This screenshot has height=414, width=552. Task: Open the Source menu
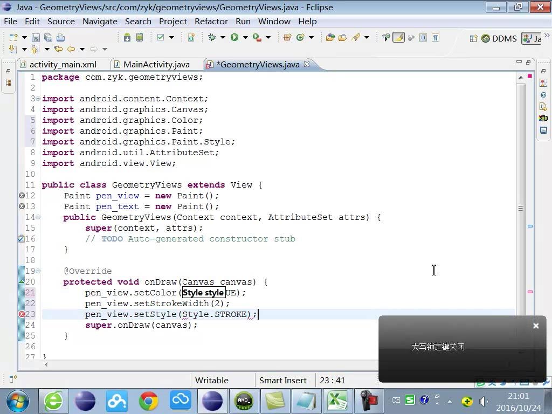point(61,21)
